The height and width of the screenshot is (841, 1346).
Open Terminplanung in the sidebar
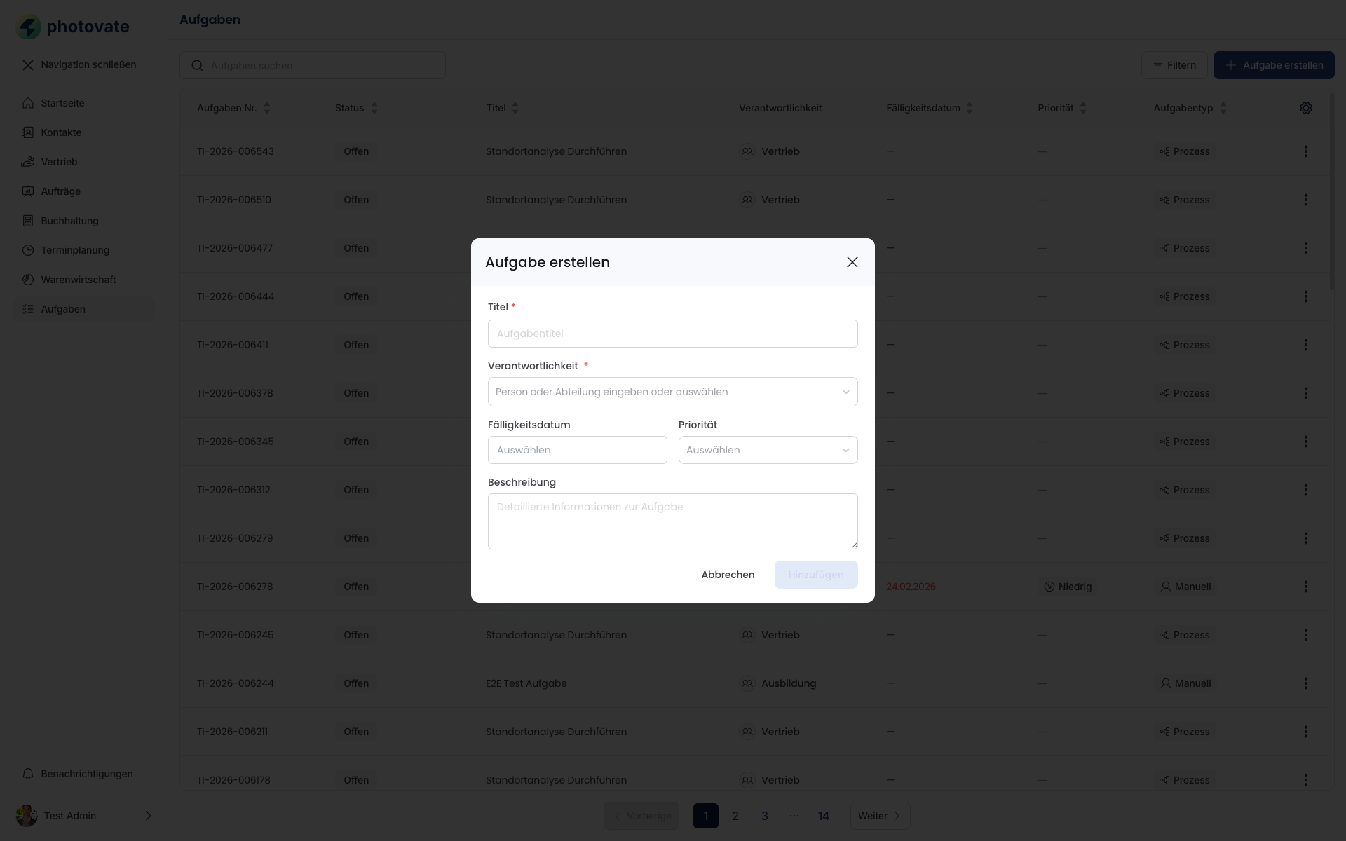pos(74,250)
